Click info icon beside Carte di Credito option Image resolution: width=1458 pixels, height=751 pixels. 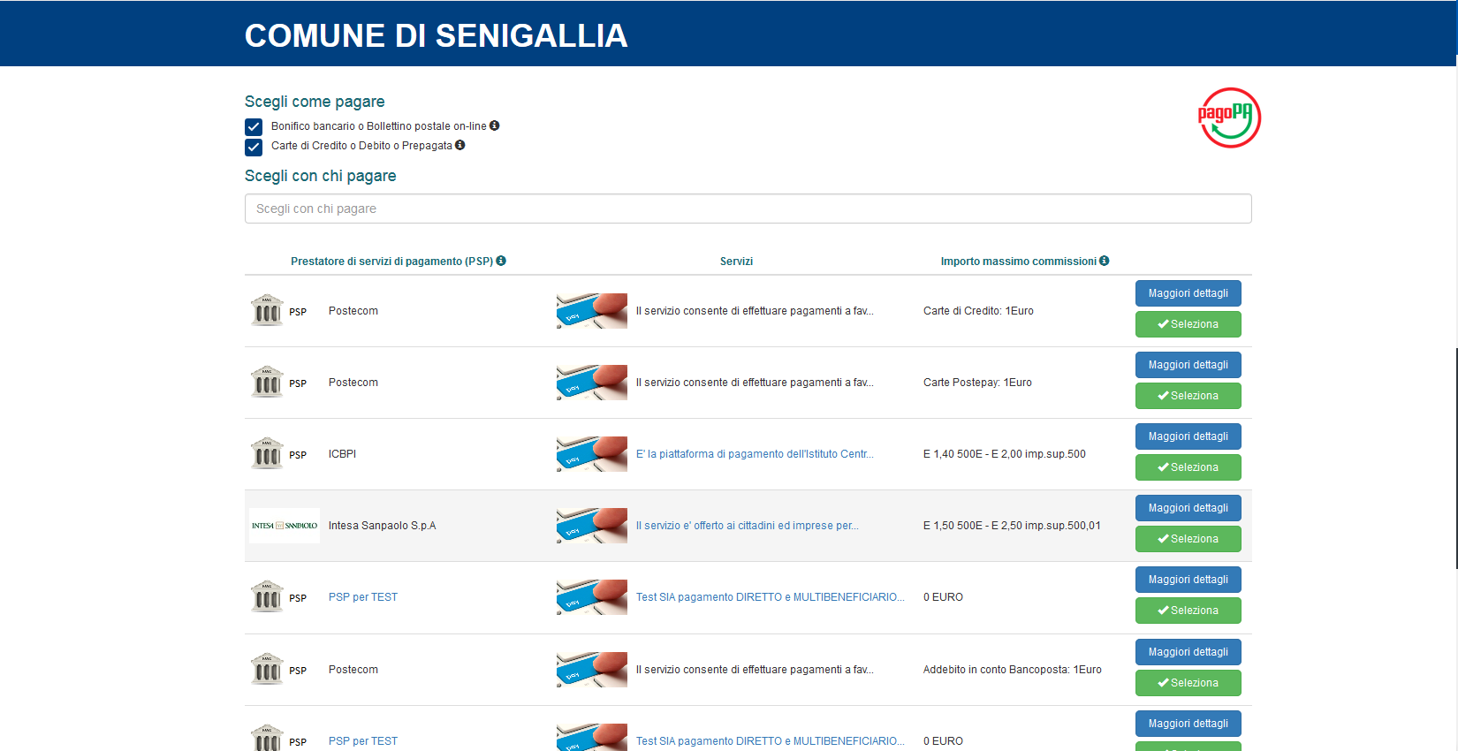[x=459, y=145]
